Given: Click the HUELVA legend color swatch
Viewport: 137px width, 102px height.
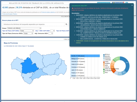Looking at the screenshot, I should (x=104, y=67).
